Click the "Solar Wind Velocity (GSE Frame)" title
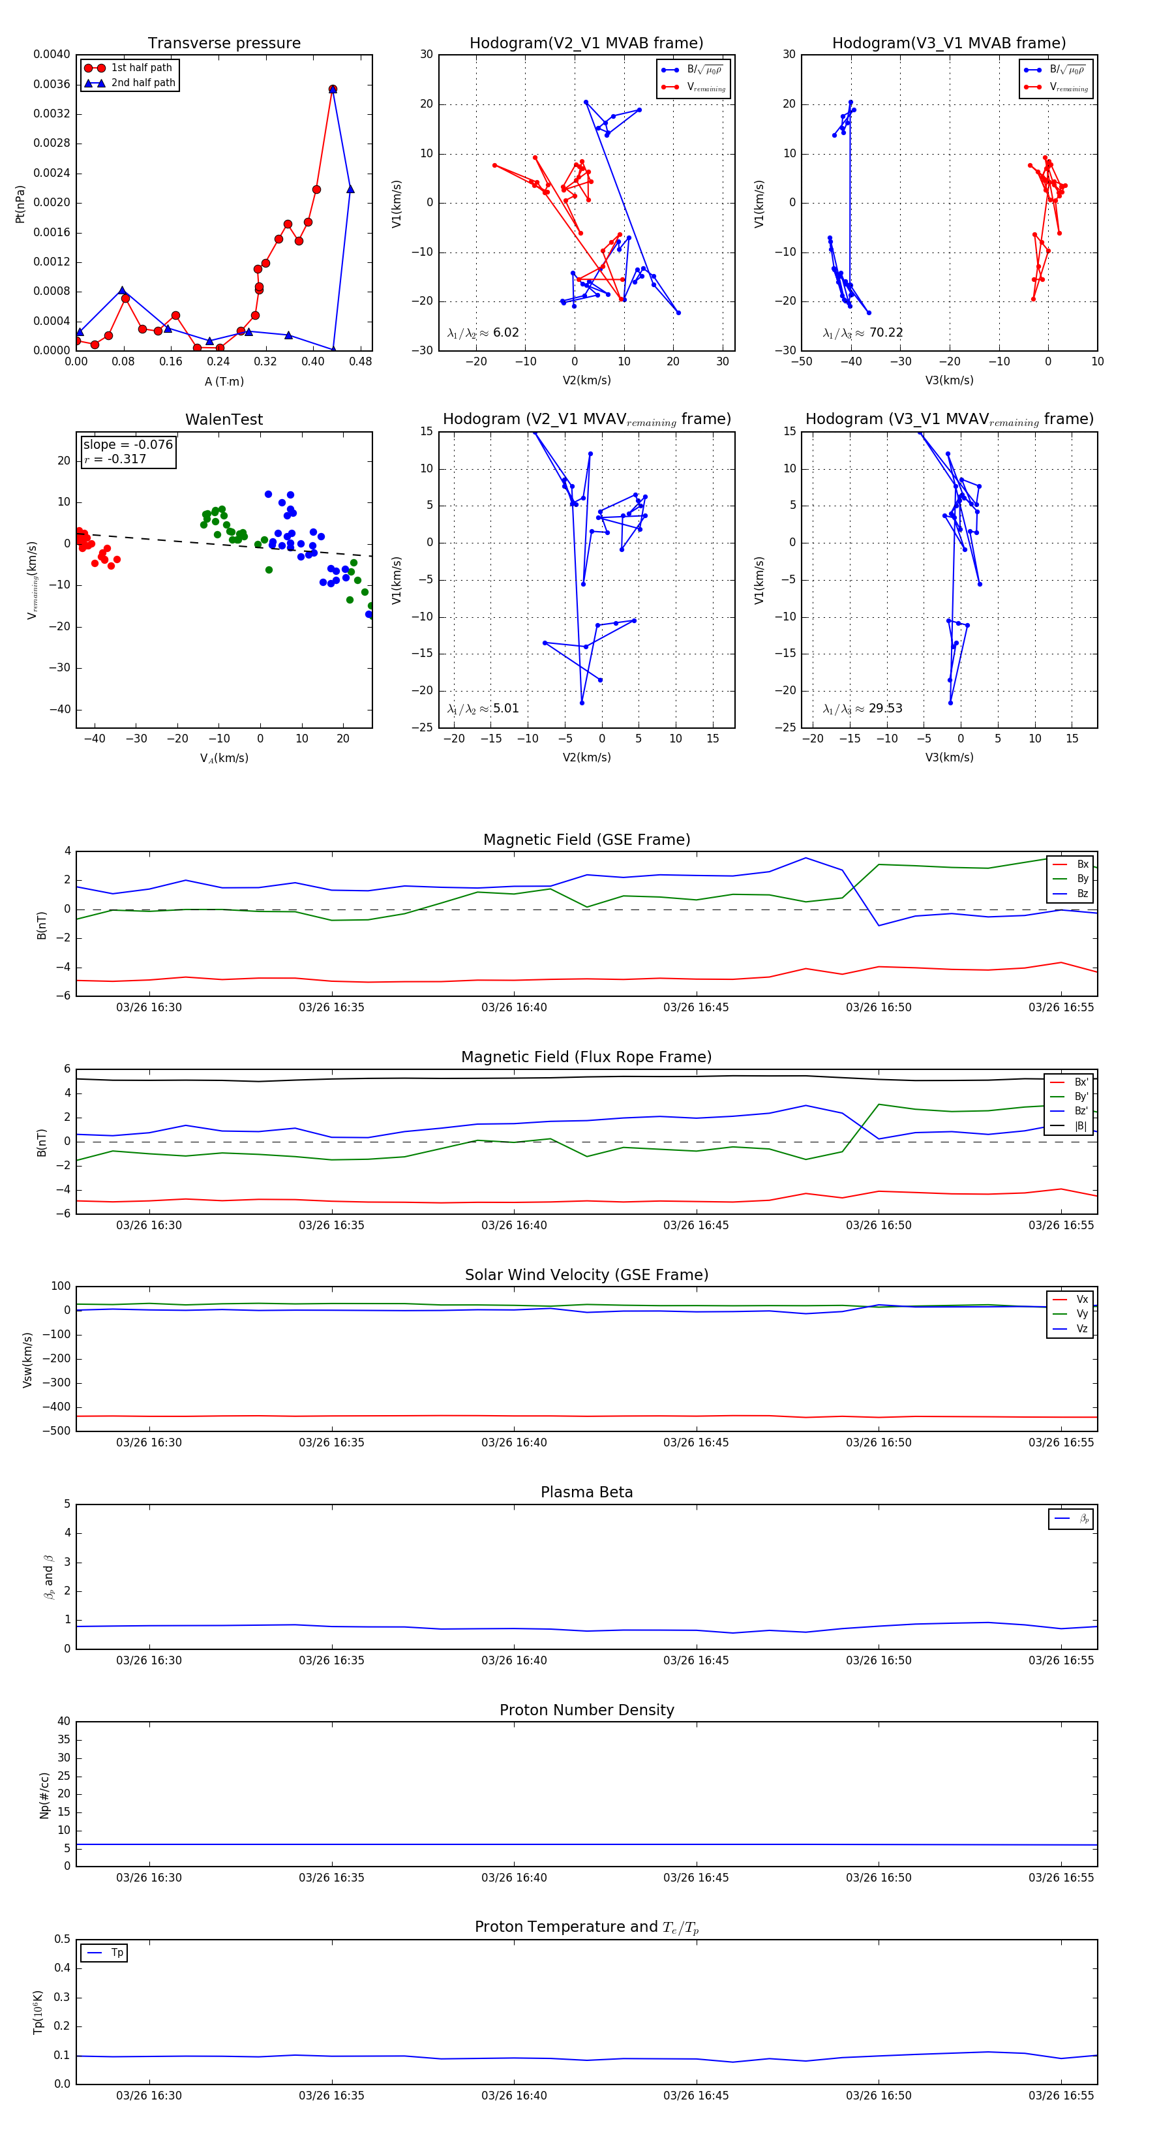 pyautogui.click(x=586, y=1275)
